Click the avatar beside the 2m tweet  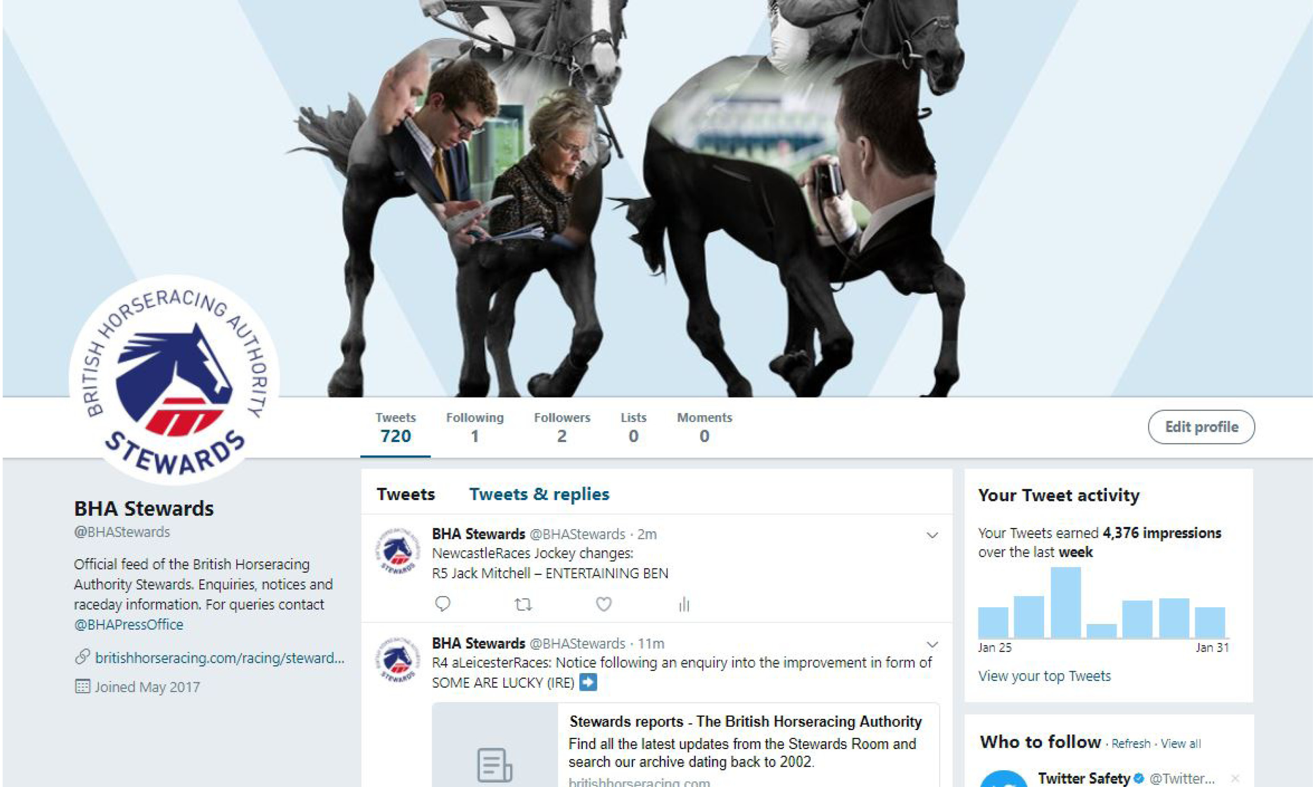click(397, 551)
